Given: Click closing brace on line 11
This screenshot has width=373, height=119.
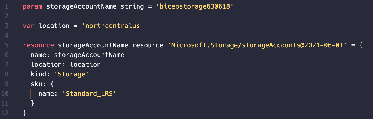Looking at the screenshot, I should click(x=33, y=103).
